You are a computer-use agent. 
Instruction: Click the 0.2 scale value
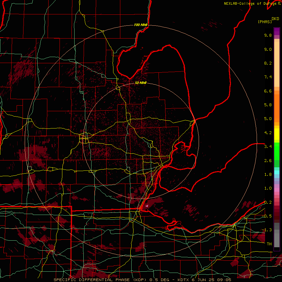click(268, 202)
